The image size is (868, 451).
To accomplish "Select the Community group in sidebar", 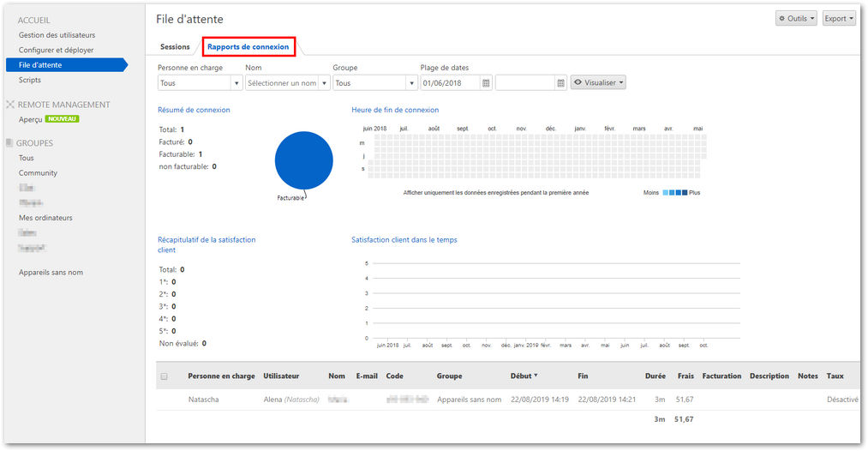I will coord(38,173).
